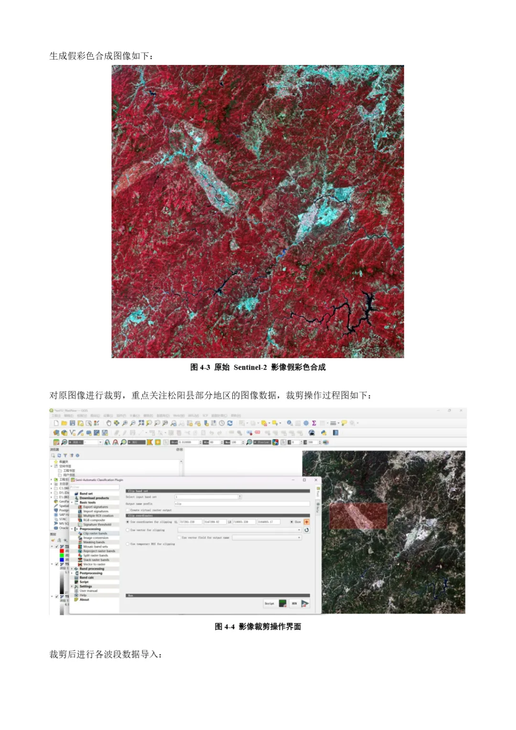
Task: Open Band set in plugin menu
Action: 86,493
